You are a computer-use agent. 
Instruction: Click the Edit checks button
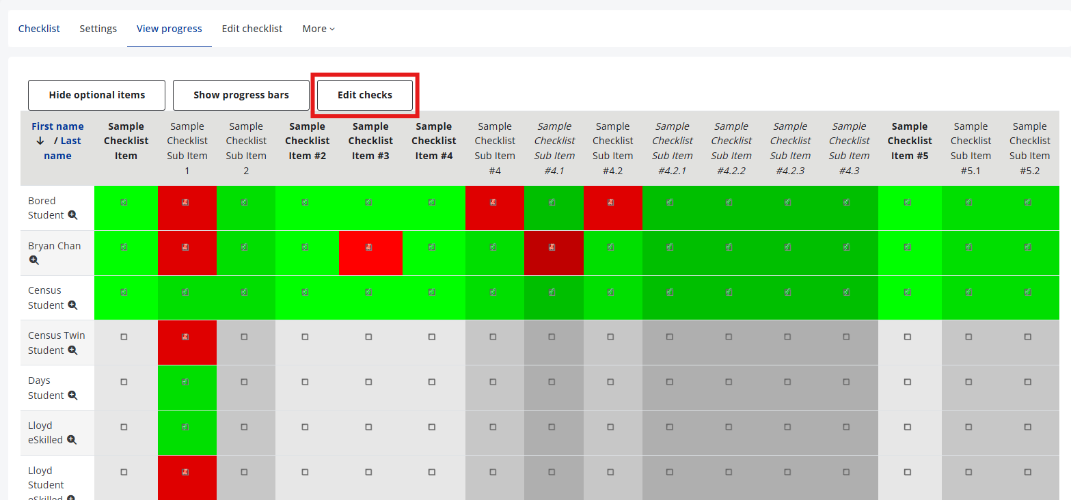pyautogui.click(x=364, y=95)
